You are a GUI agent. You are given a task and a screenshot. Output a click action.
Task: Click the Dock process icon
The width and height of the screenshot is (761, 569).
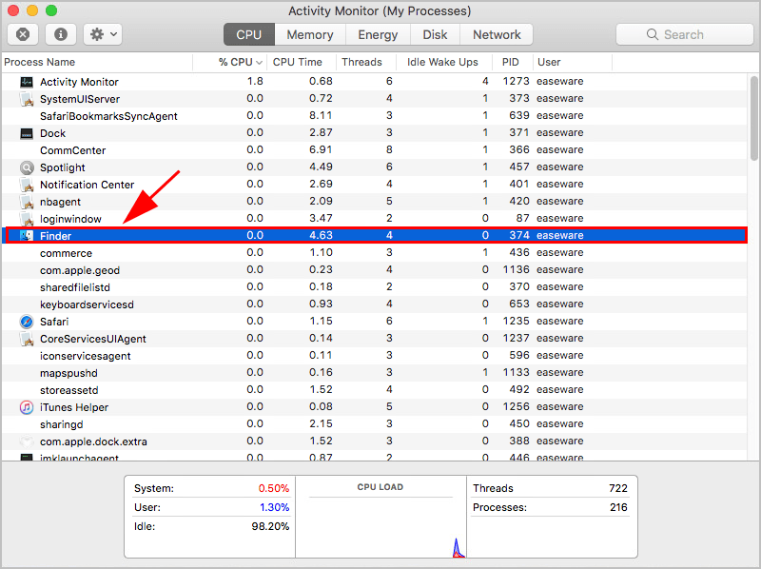27,133
